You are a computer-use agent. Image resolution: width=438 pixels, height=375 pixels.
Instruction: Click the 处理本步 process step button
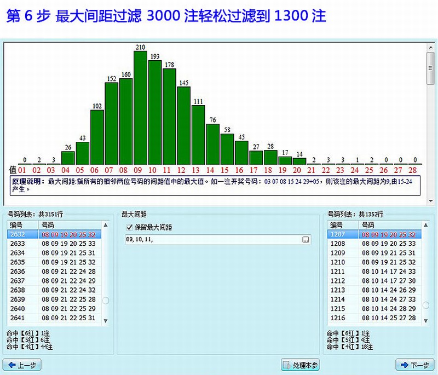(x=300, y=365)
